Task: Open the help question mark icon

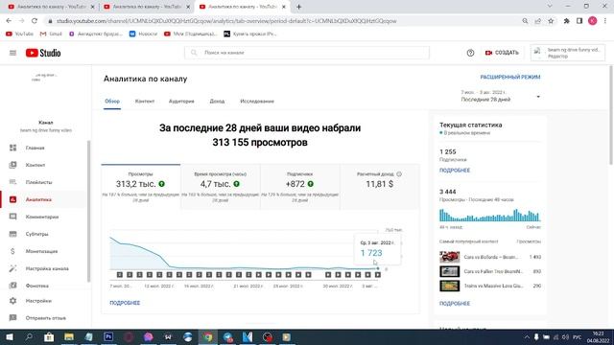Action: [470, 53]
